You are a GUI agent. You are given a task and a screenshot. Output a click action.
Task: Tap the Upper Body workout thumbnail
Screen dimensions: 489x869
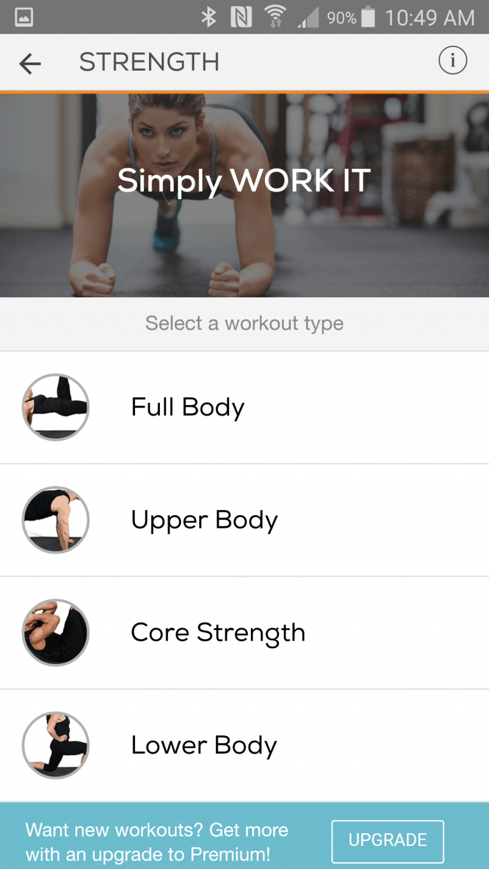point(55,519)
